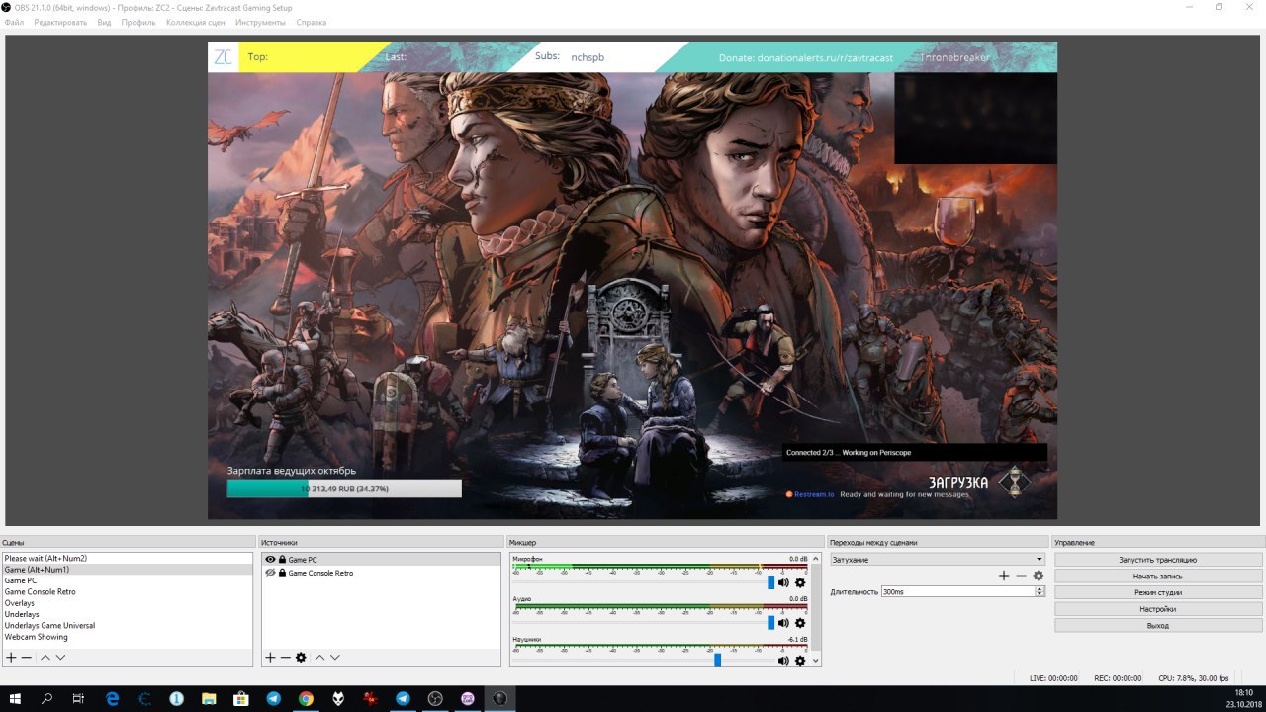The image size is (1266, 712).
Task: Click the Выход exit button
Action: coord(1158,625)
